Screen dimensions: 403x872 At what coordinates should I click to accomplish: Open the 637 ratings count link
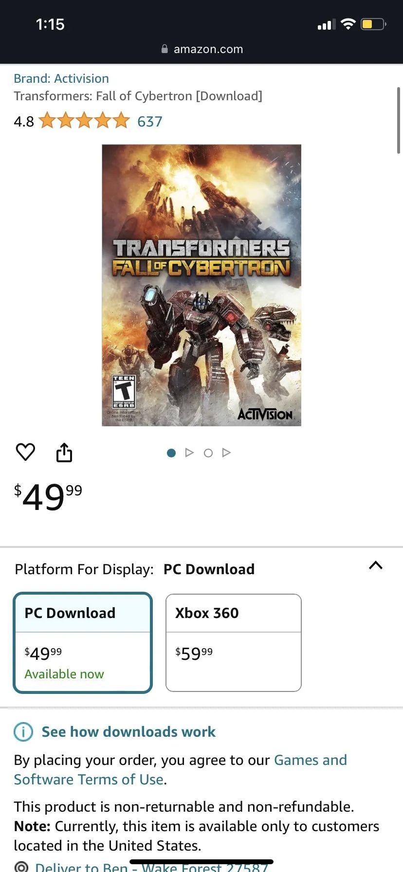[150, 121]
